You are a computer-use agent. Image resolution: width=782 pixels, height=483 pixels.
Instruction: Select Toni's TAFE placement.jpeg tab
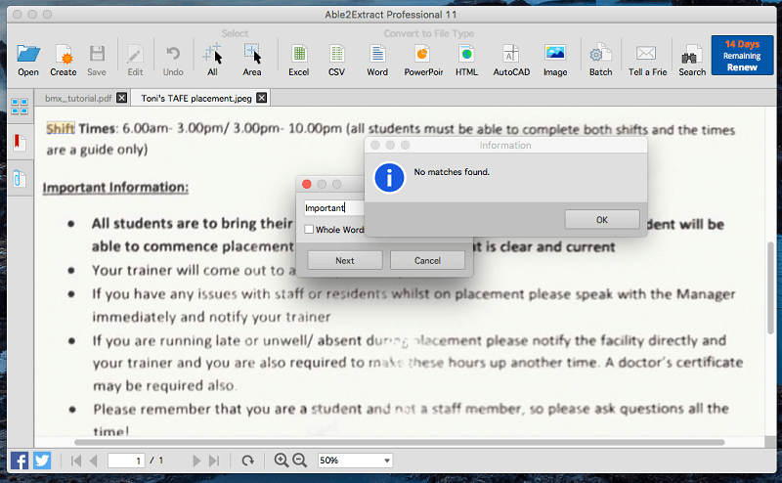(196, 99)
